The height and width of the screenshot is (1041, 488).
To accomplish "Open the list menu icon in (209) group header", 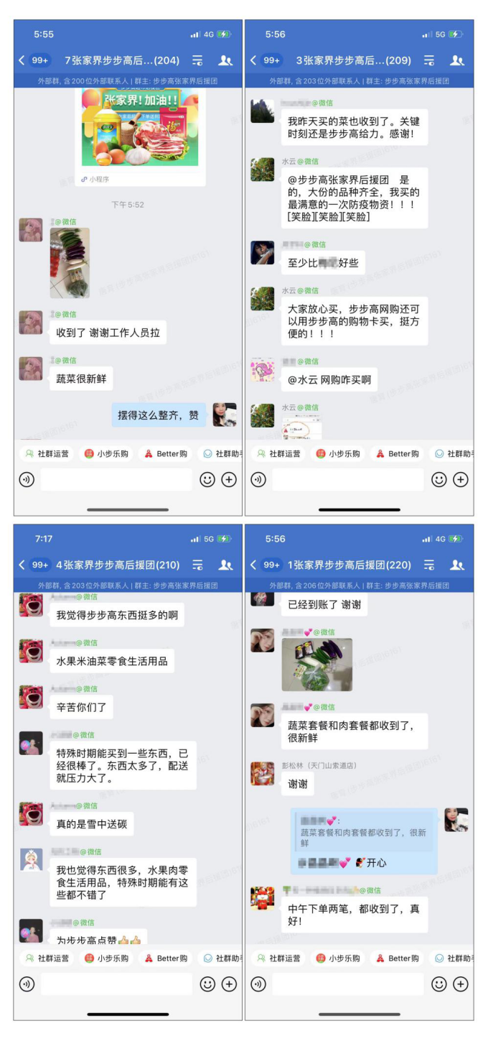I will click(429, 60).
